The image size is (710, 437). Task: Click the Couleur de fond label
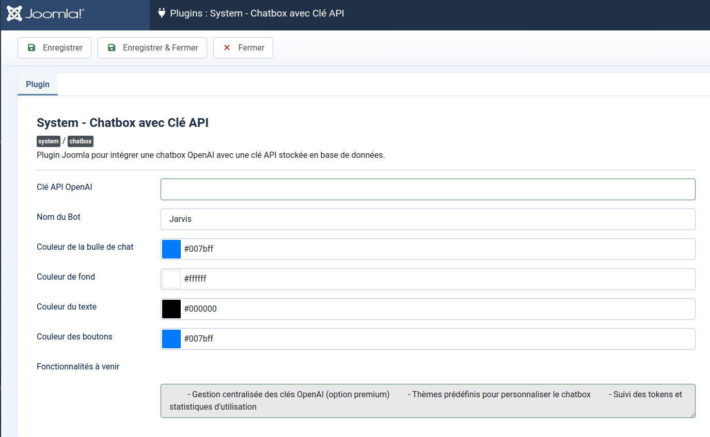66,277
